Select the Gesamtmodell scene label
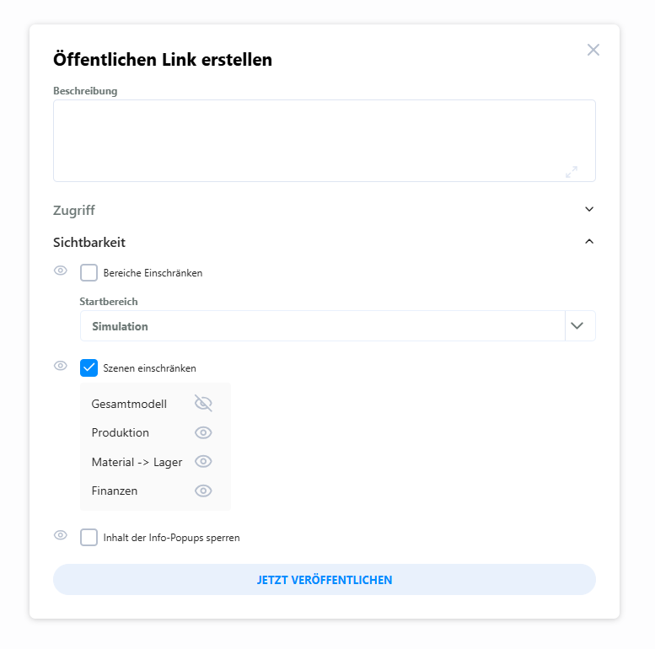 pos(129,404)
